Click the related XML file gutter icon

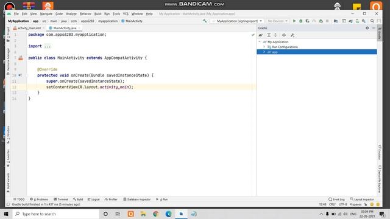pos(21,58)
